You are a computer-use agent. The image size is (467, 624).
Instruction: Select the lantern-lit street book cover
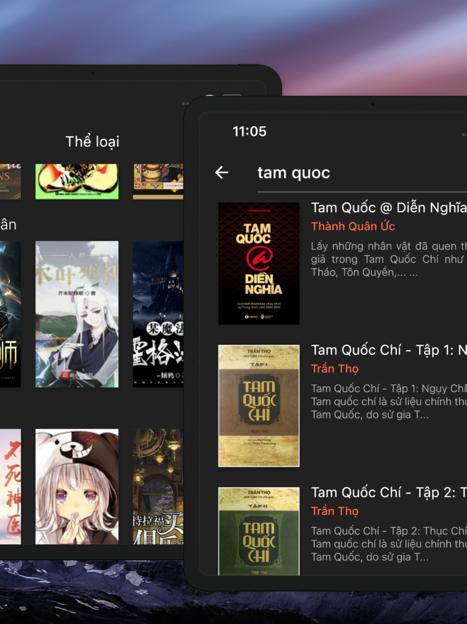click(158, 486)
